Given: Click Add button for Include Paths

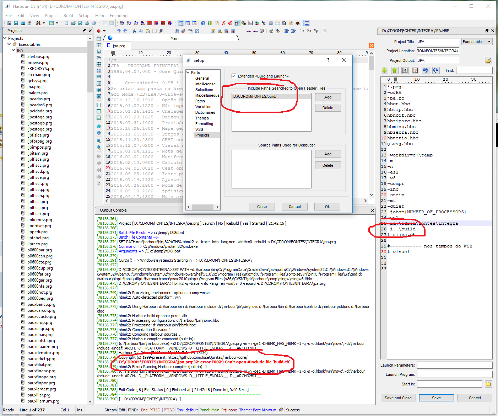Looking at the screenshot, I should (x=328, y=97).
